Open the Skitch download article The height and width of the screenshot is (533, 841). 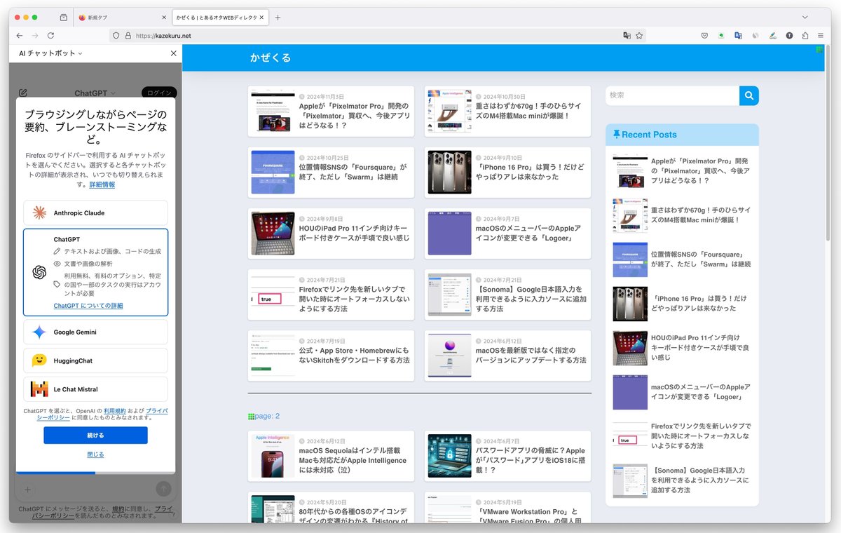click(x=331, y=356)
